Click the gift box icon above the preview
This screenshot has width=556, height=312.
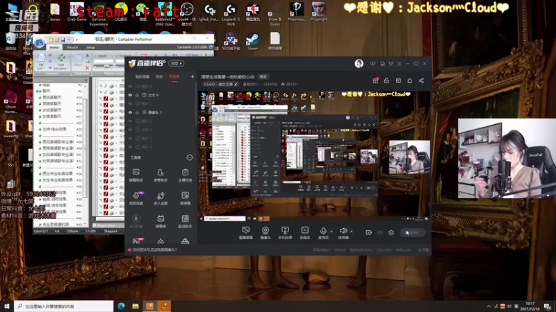pos(375,80)
